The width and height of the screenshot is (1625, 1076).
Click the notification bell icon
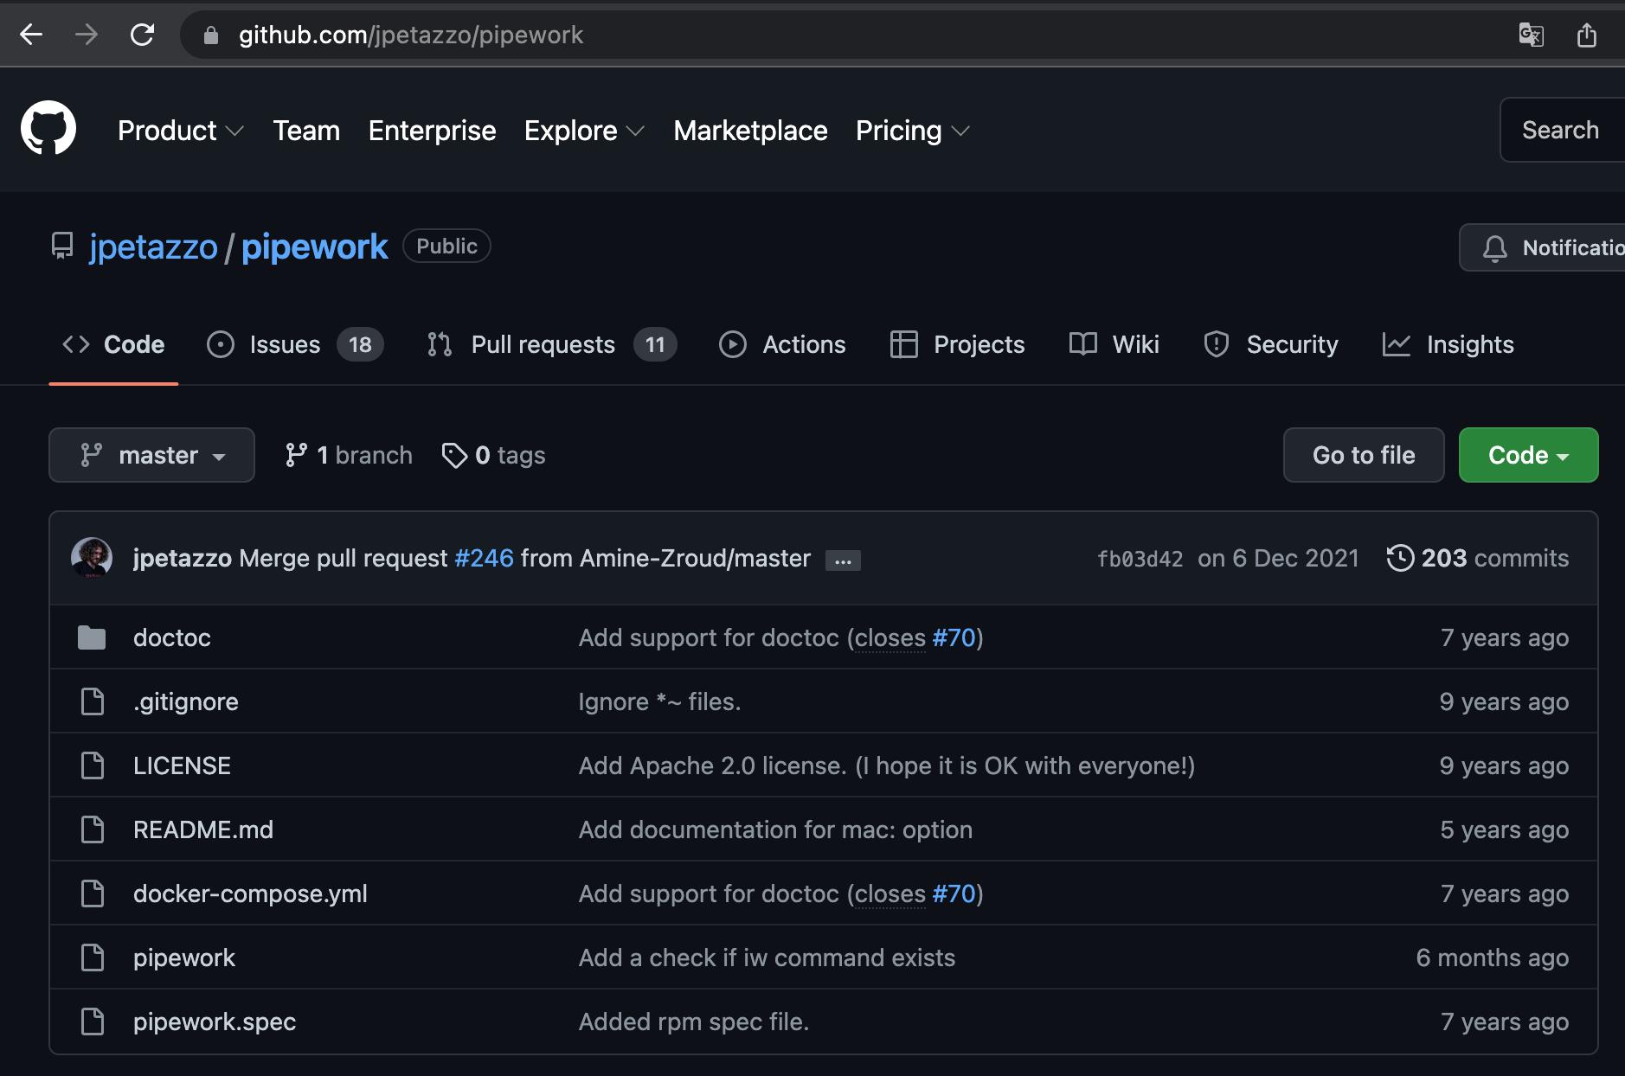pyautogui.click(x=1494, y=248)
